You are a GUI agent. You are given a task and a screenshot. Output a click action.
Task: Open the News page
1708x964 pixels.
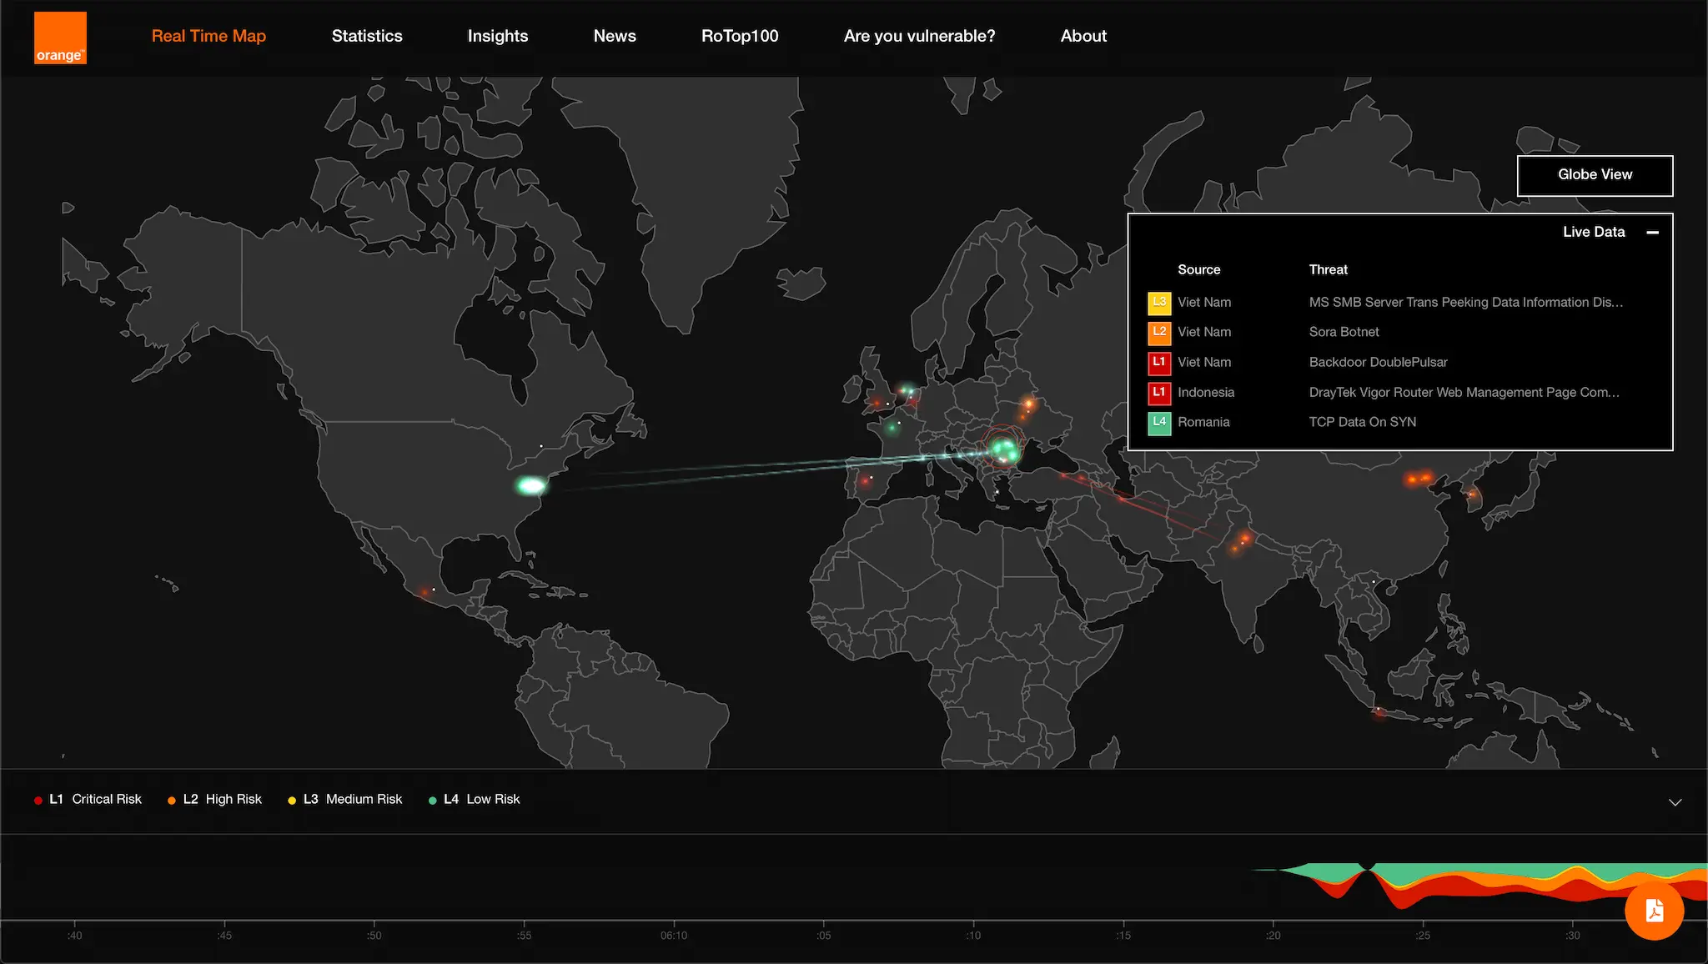click(x=614, y=36)
